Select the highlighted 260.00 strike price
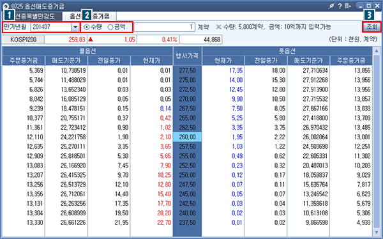383x239 pixels. 187,137
